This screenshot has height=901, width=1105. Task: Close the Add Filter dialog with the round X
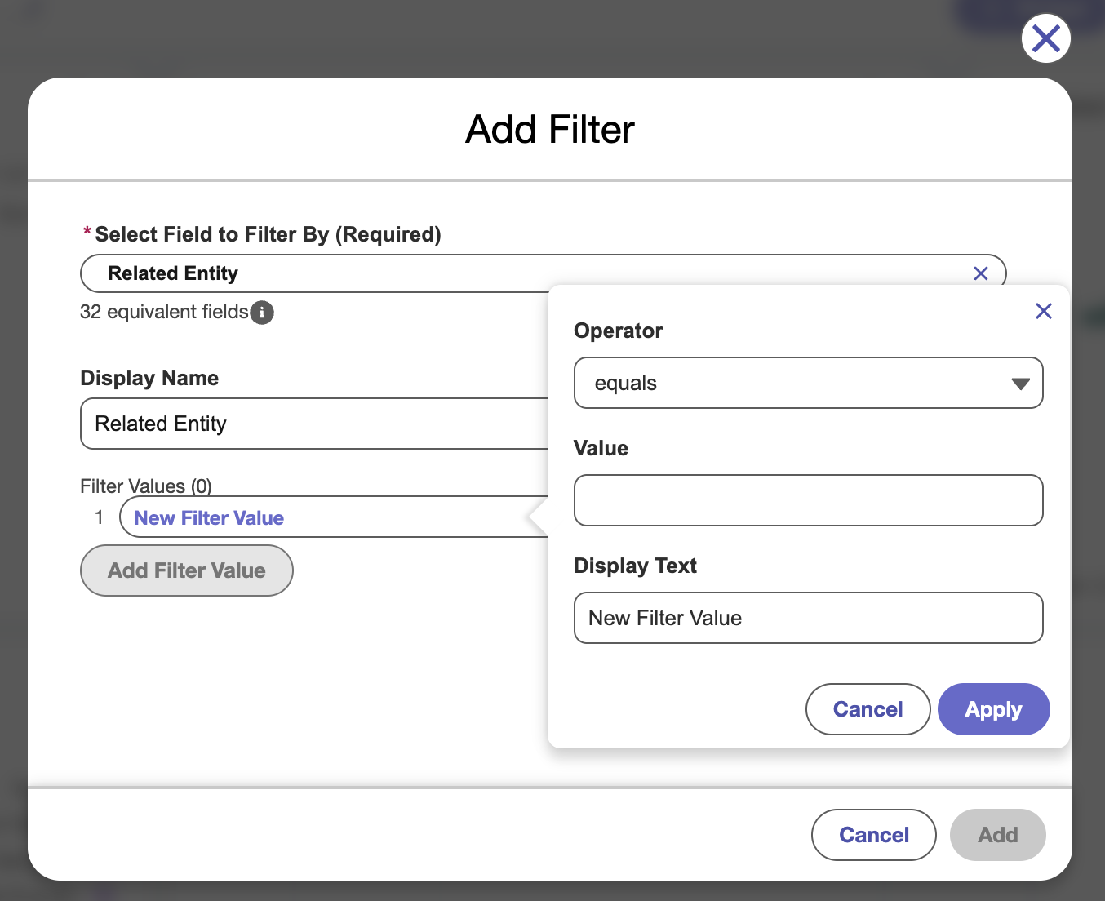click(x=1045, y=38)
